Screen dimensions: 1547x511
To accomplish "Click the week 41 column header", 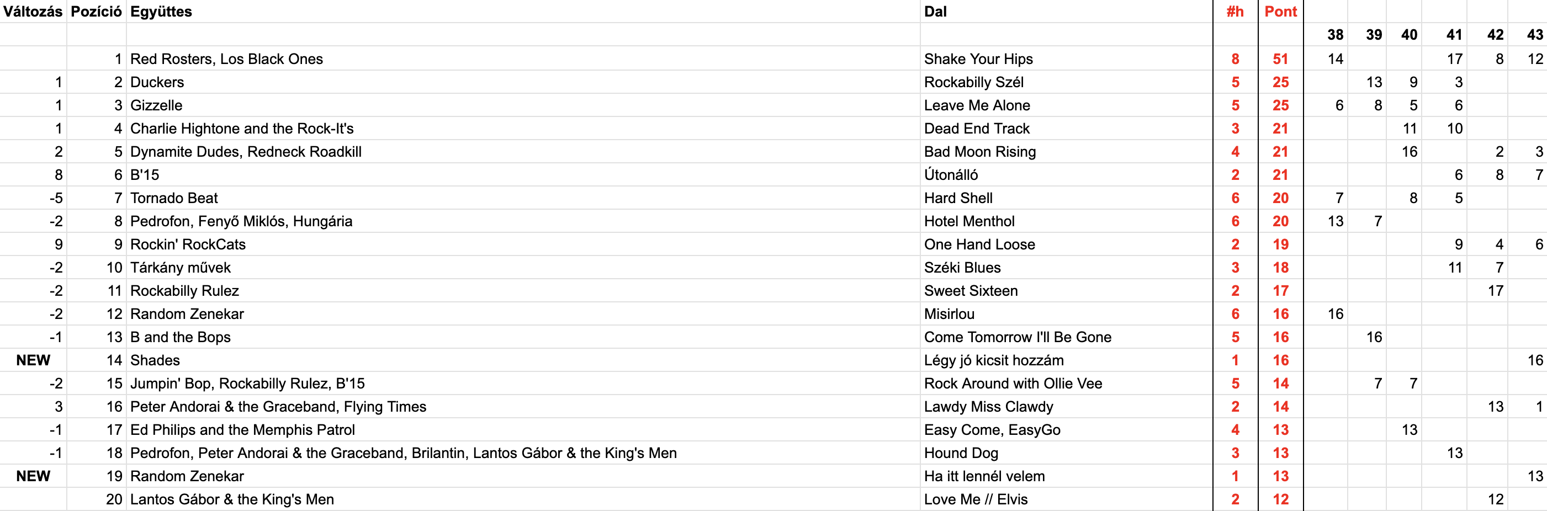I will coord(1453,35).
